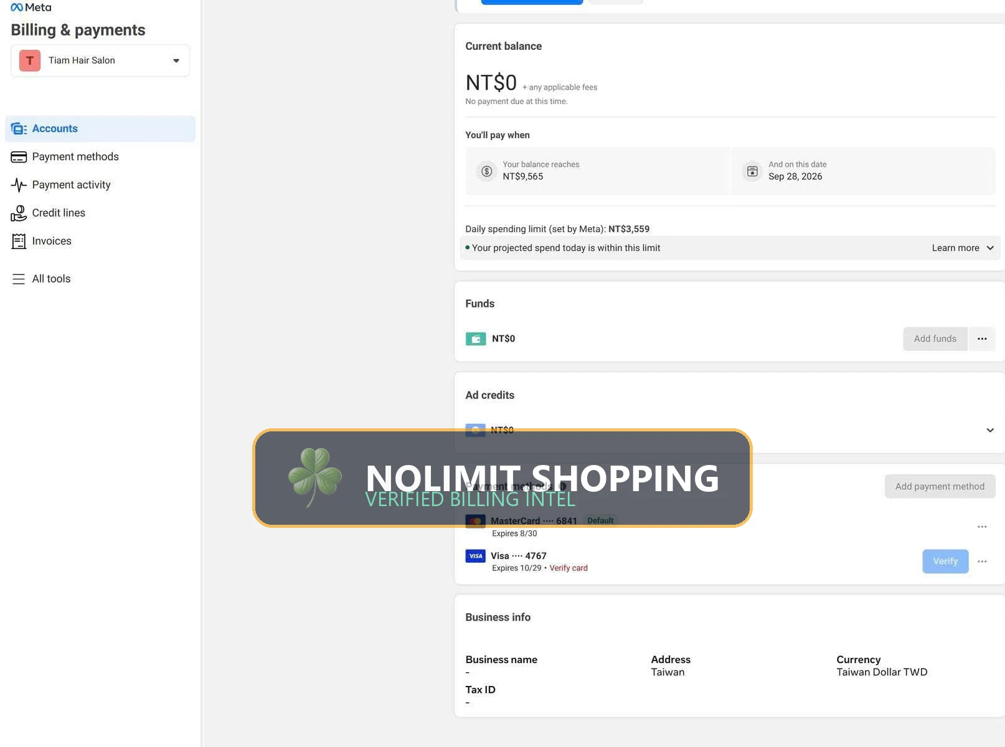
Task: Click the Visa card logo icon
Action: 476,556
